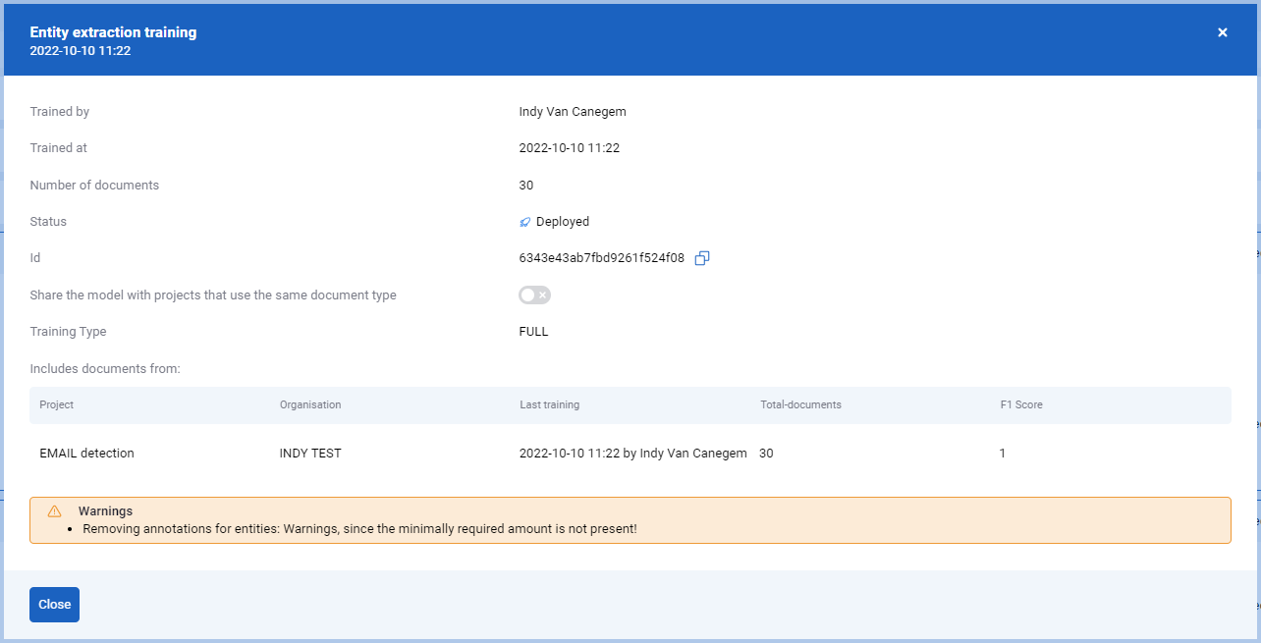Click the model Id value 6343e43ab7fbd9261f524f08
The image size is (1261, 643).
601,258
